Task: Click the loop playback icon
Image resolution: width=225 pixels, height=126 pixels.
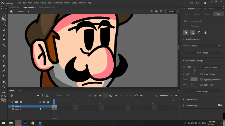Action: coord(136,95)
